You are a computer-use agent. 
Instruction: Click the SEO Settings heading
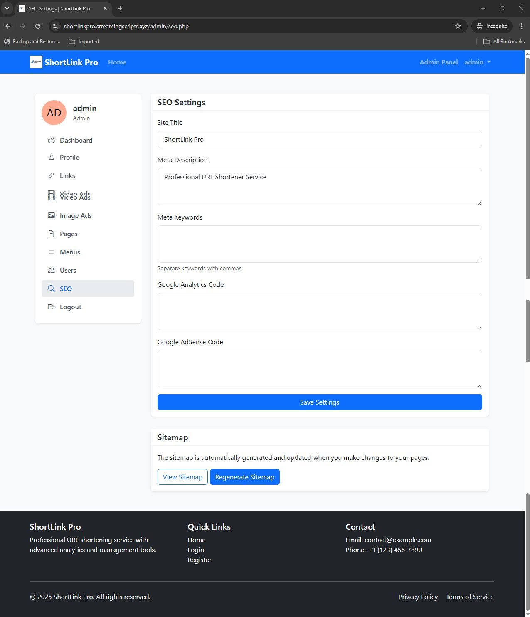[181, 102]
